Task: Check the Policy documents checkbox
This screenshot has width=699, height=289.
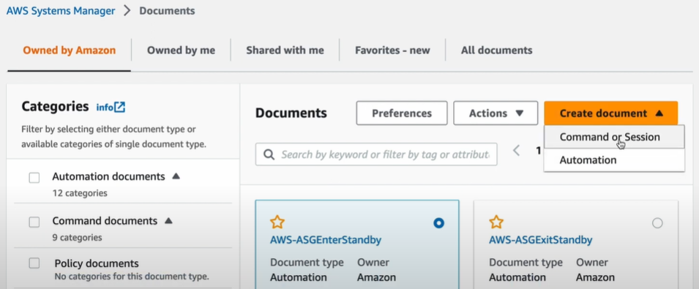Action: (34, 263)
